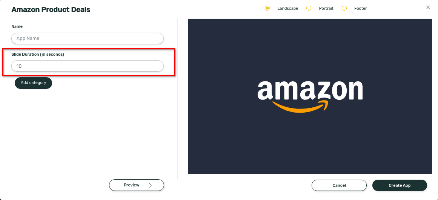Click the Add category button
Viewport: 438px width, 200px height.
click(x=33, y=83)
